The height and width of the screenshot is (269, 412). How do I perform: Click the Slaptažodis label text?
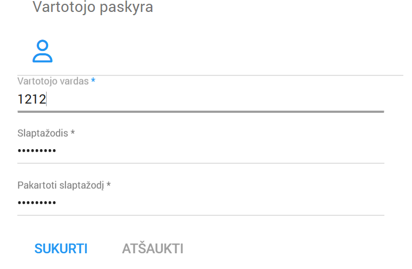(43, 133)
